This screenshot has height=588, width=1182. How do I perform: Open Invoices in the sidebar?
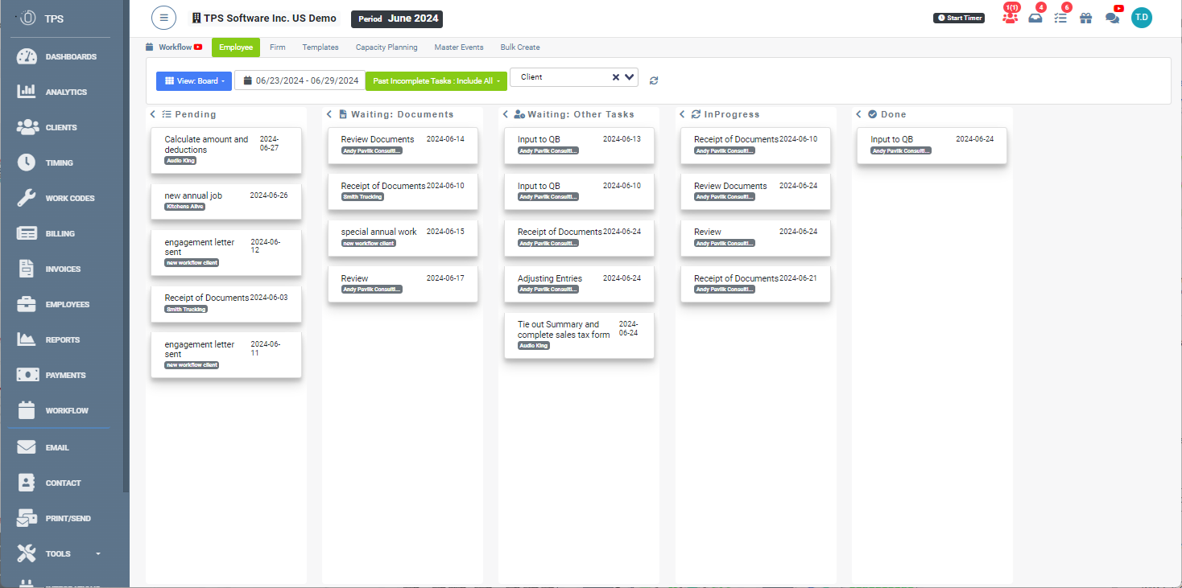click(x=49, y=269)
